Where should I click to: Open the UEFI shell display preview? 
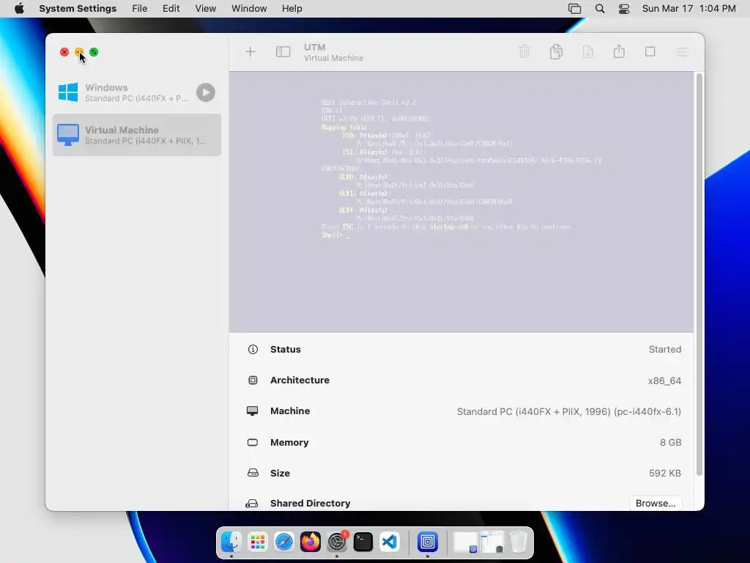(x=461, y=202)
